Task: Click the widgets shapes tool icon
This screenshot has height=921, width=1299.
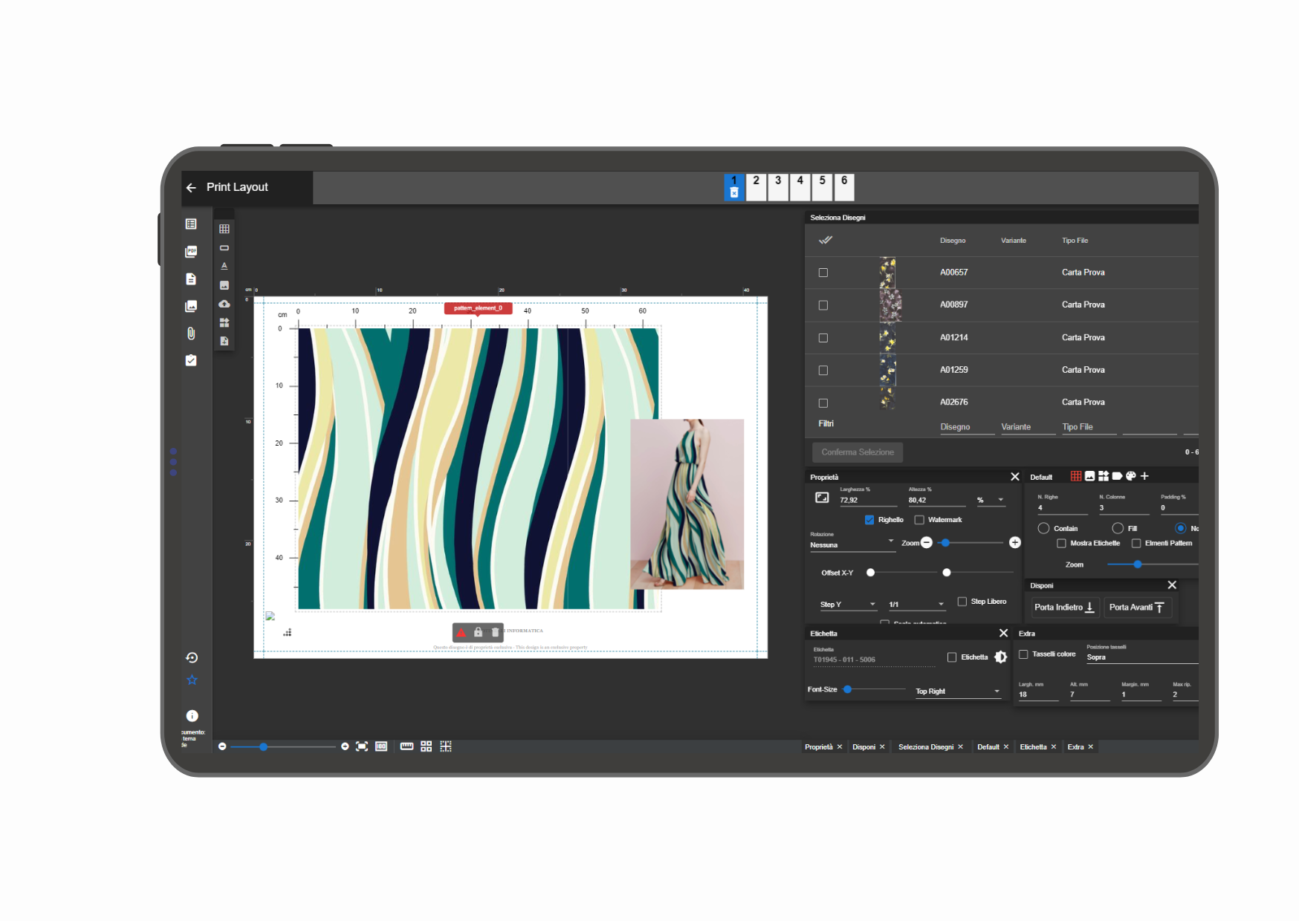Action: 224,322
